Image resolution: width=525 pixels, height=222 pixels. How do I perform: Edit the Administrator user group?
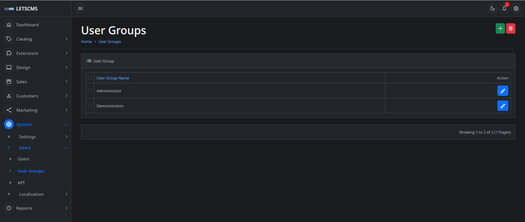(502, 91)
